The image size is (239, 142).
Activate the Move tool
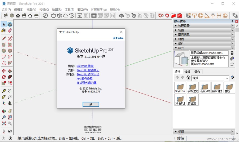(4, 71)
